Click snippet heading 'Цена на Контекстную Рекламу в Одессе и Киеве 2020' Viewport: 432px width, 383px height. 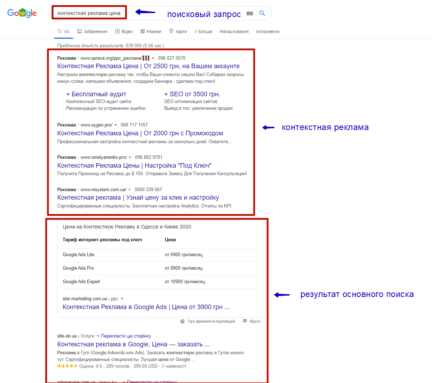127,227
